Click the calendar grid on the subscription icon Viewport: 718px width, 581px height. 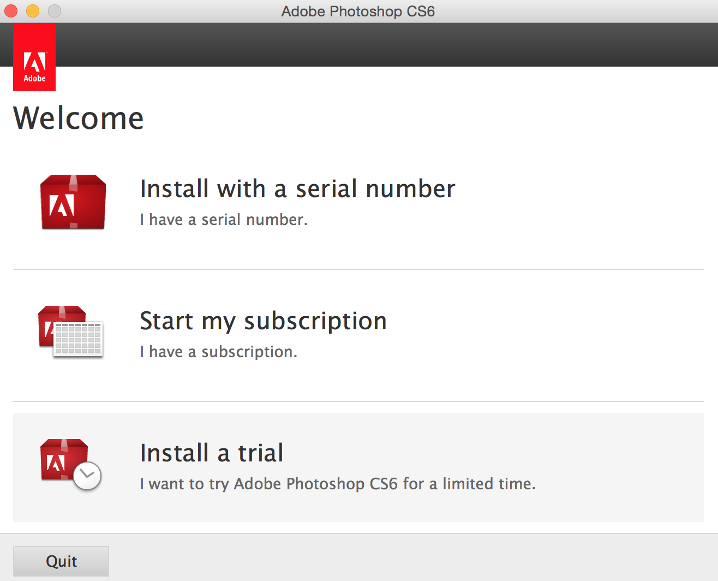click(79, 339)
